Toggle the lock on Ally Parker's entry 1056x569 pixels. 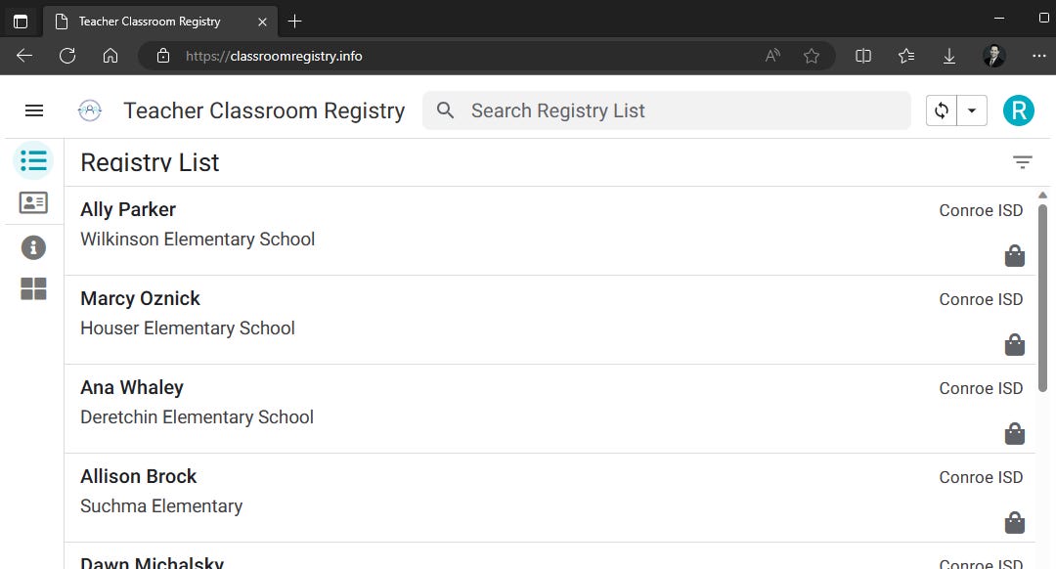(x=1014, y=255)
